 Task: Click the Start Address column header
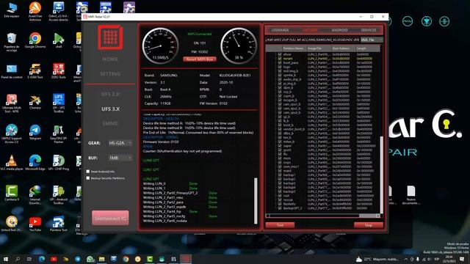[x=343, y=48]
